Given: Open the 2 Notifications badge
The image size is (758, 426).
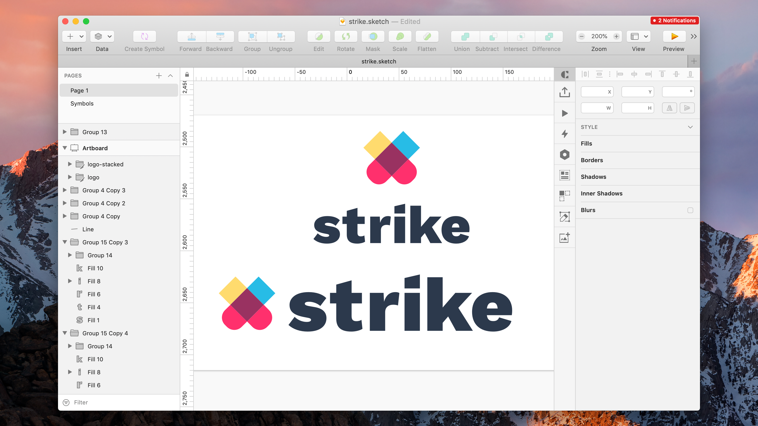Looking at the screenshot, I should click(675, 20).
